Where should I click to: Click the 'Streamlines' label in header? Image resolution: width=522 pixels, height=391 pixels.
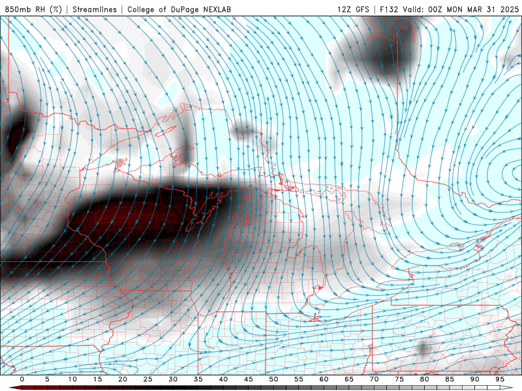pyautogui.click(x=95, y=9)
